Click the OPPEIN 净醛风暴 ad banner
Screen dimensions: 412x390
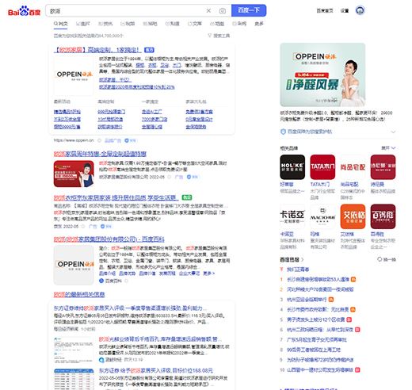[x=322, y=75]
